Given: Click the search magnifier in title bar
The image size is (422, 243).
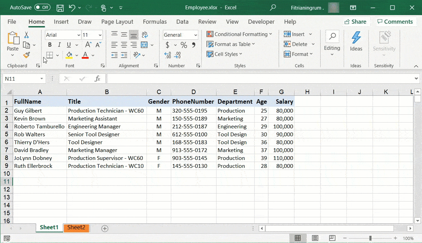Looking at the screenshot, I should tap(273, 8).
